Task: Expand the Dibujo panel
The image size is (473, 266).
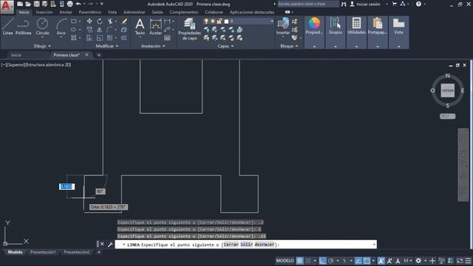Action: pos(42,46)
